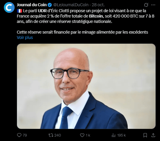Click the 195 k views count
Screen dimensions: 160x141
pyautogui.click(x=121, y=135)
